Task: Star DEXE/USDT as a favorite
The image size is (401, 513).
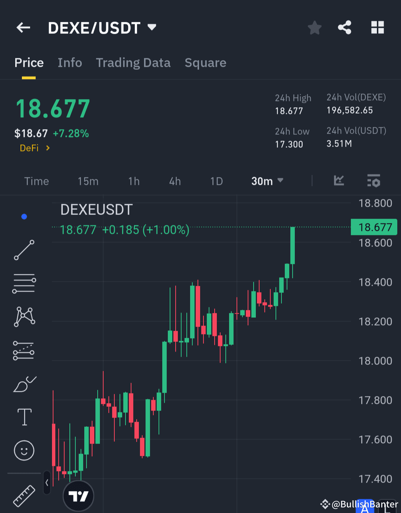Action: 314,27
